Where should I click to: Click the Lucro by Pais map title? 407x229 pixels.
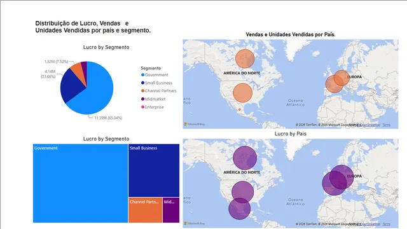click(x=291, y=134)
